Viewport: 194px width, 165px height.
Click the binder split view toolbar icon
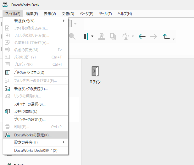pyautogui.click(x=85, y=36)
